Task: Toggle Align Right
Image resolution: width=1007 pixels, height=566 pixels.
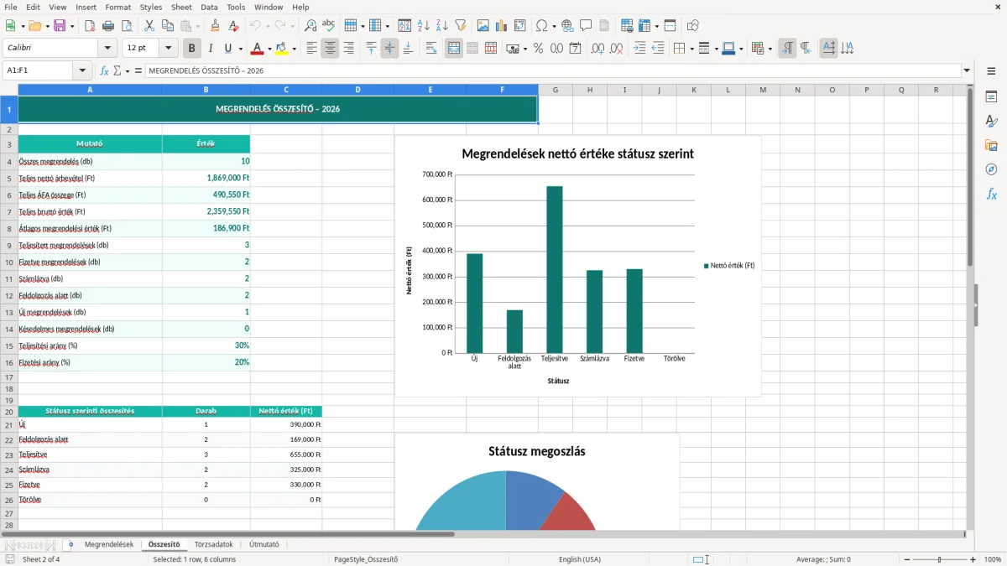Action: tap(348, 49)
